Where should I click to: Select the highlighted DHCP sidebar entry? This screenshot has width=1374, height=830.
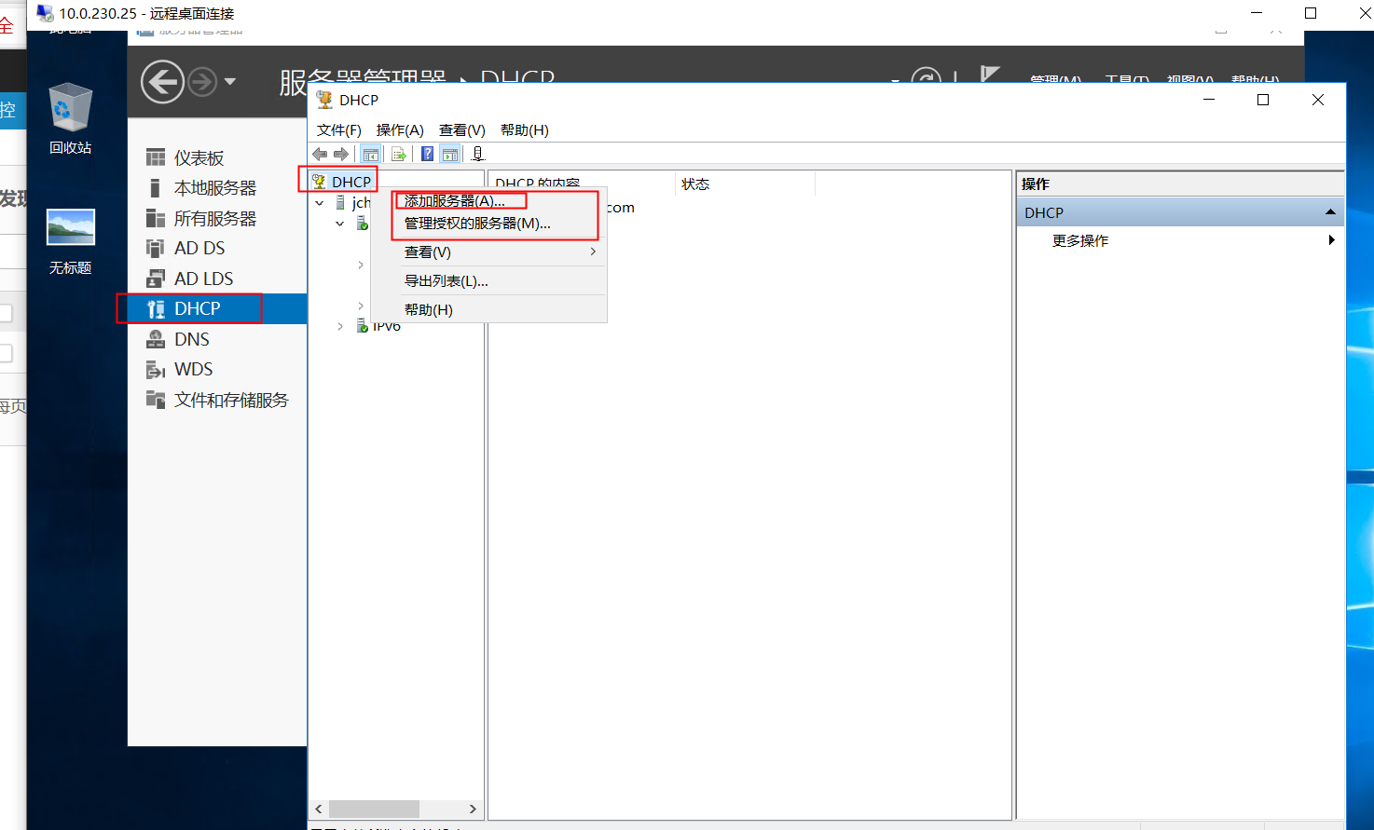point(217,308)
